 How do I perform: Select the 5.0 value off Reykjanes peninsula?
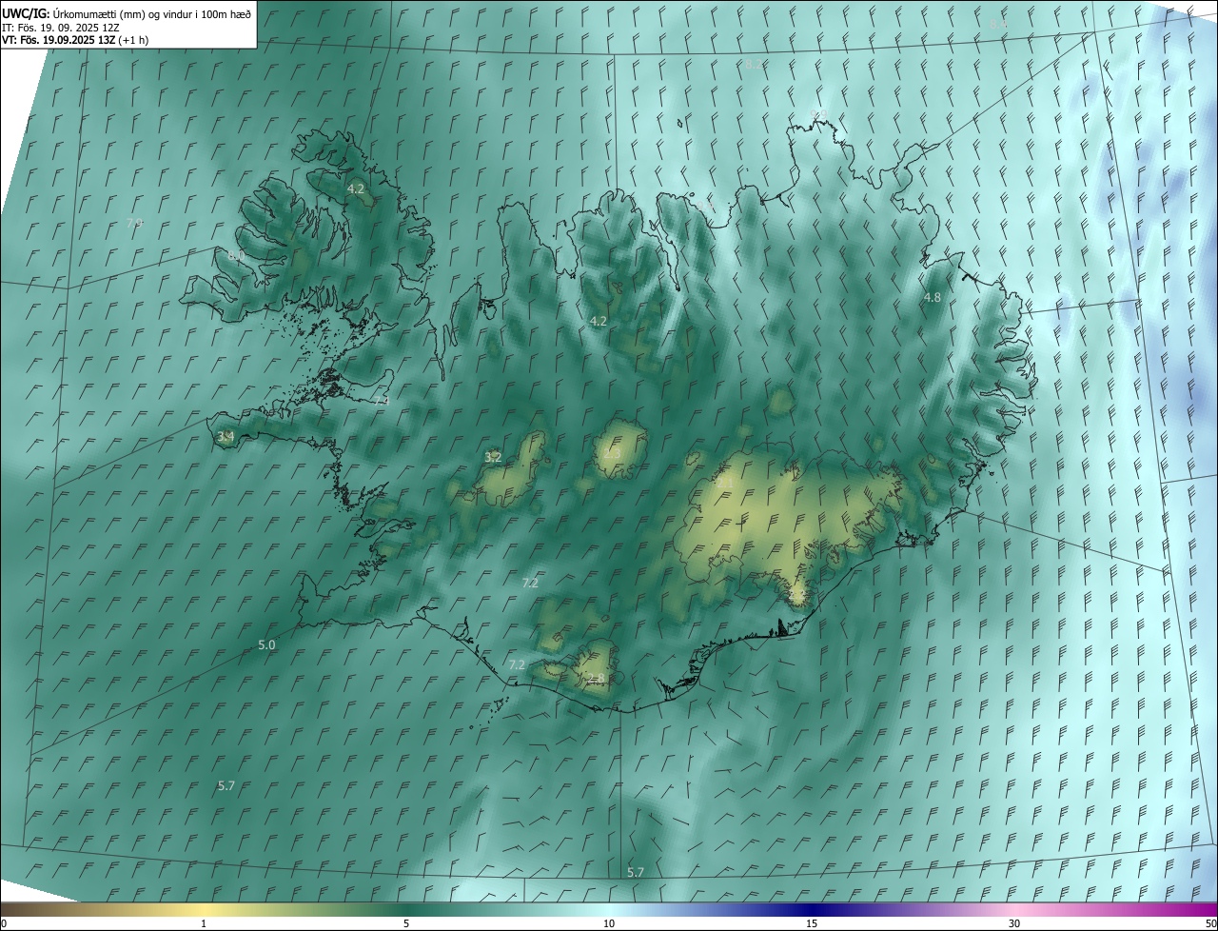tap(266, 645)
